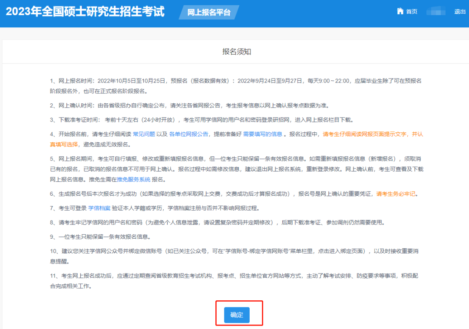Open the 各单位网报公告 link

pyautogui.click(x=188, y=134)
